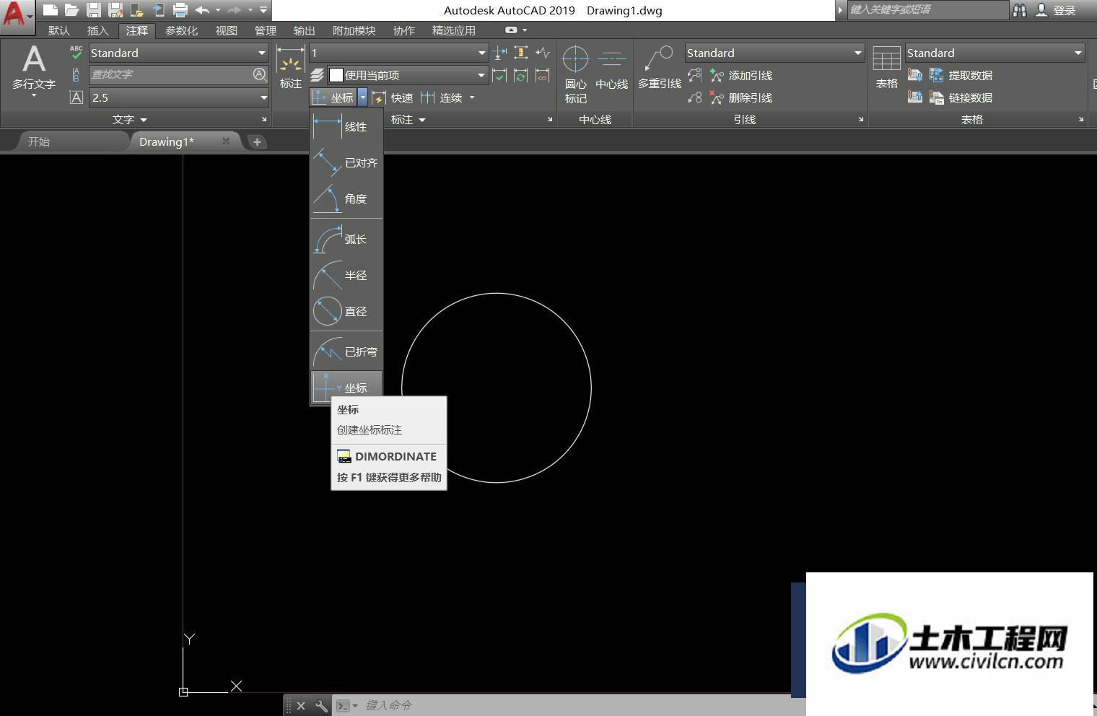This screenshot has height=716, width=1097.
Task: Open the multileader style Standard dropdown
Action: 774,53
